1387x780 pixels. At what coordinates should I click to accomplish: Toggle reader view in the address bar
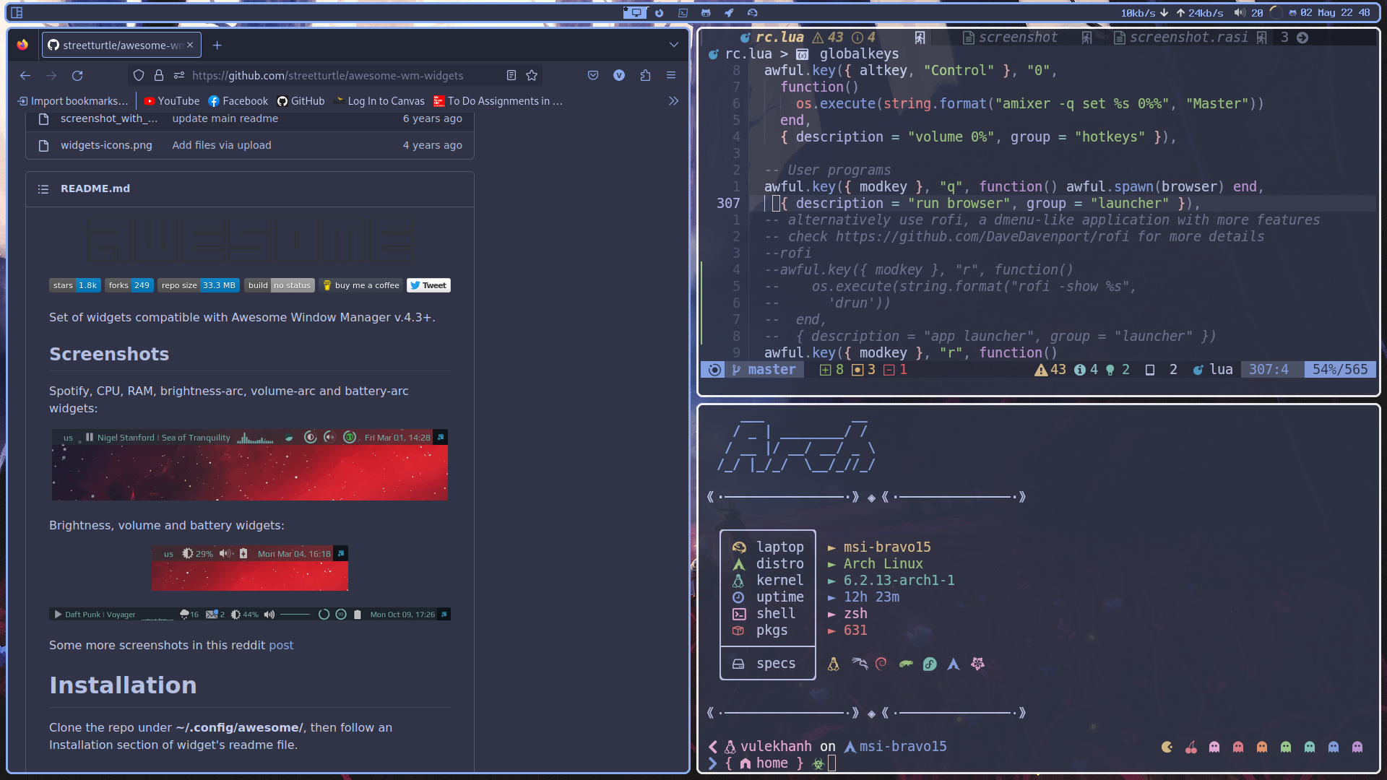[x=511, y=75]
